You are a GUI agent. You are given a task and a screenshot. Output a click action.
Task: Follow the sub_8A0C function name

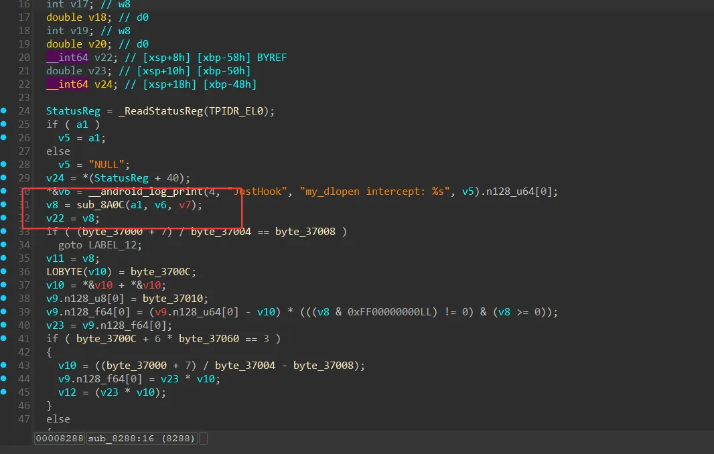pyautogui.click(x=100, y=205)
